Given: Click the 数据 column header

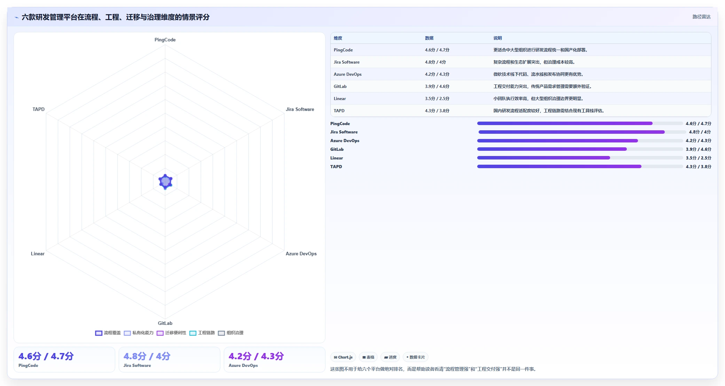Looking at the screenshot, I should [x=429, y=38].
